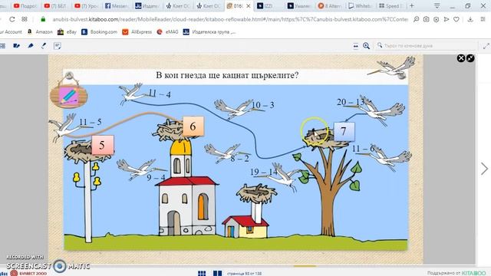Select the highlighter pen tool in reader toolbar
The width and height of the screenshot is (491, 276).
31,46
